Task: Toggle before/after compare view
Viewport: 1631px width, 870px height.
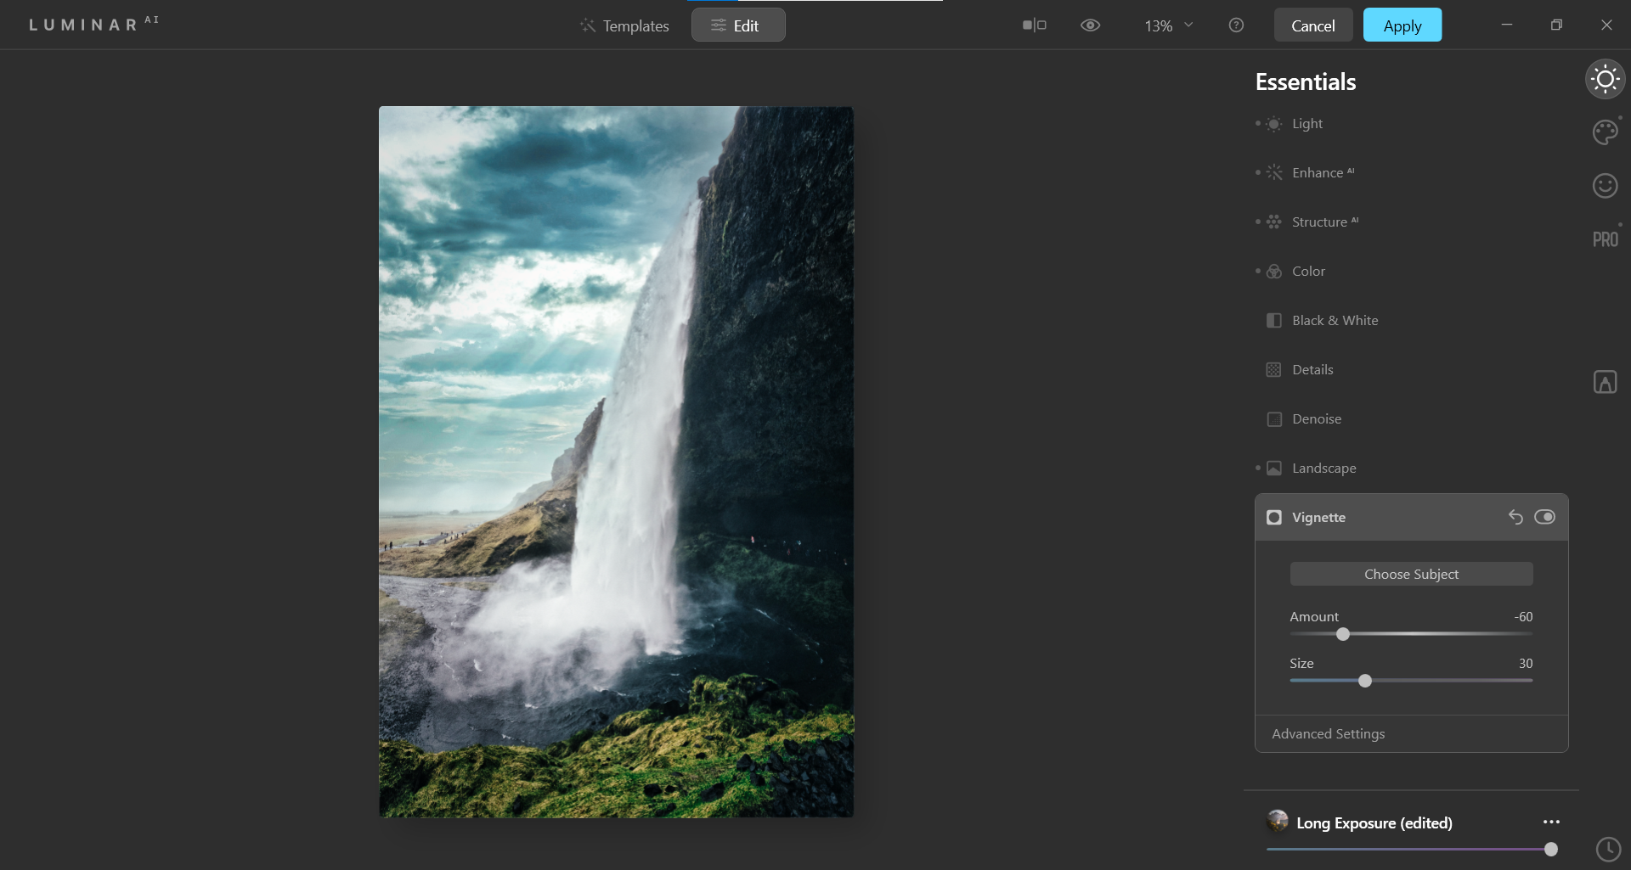Action: click(1034, 25)
